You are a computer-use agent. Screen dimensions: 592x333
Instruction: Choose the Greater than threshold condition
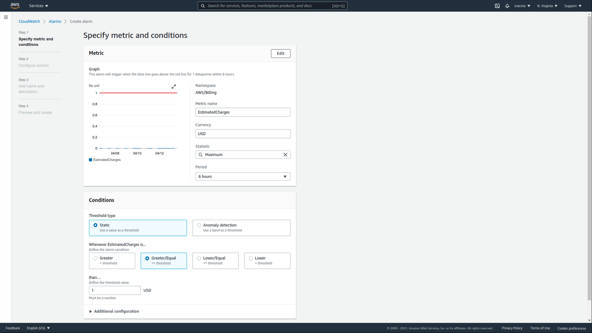click(x=112, y=261)
